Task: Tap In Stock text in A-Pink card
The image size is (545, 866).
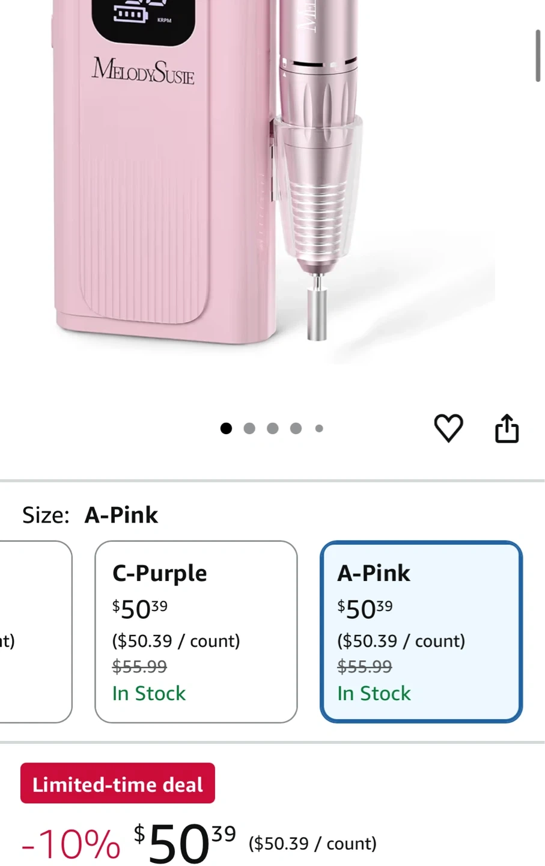Action: tap(374, 693)
